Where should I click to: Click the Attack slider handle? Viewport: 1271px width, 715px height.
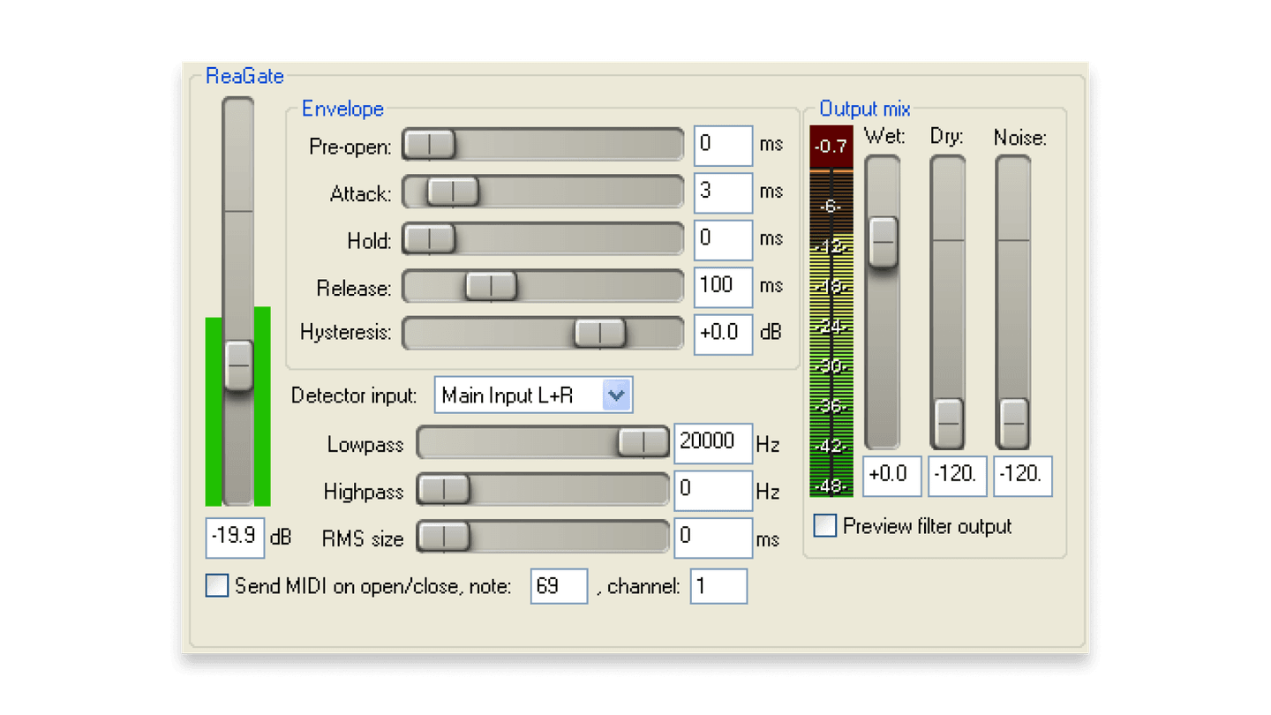(x=453, y=192)
